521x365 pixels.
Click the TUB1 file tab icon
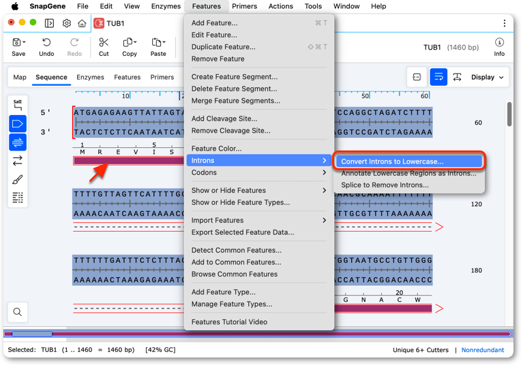click(x=99, y=23)
